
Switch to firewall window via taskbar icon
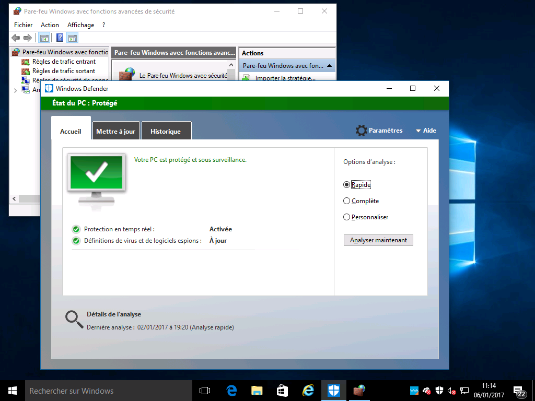pyautogui.click(x=359, y=391)
